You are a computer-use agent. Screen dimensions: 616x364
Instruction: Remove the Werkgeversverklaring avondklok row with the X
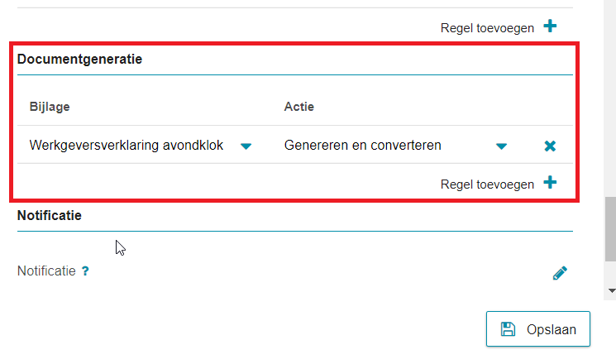click(550, 146)
